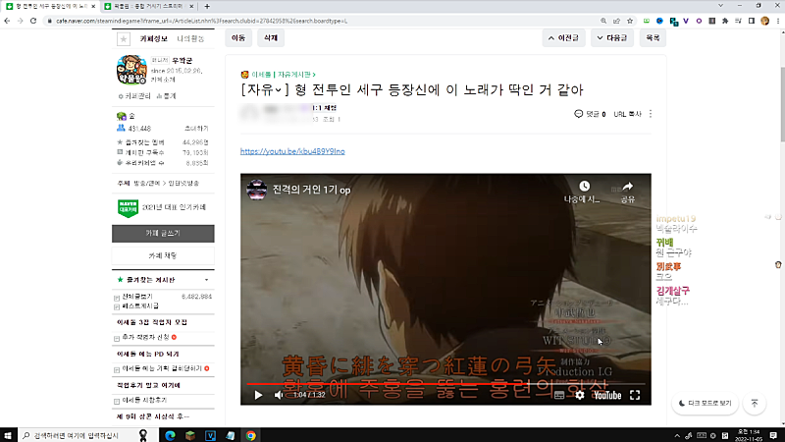
Task: Switch to the second browser tab
Action: [149, 6]
